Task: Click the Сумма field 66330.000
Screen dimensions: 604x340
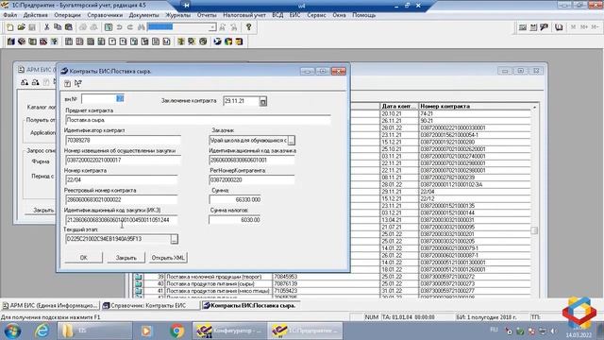Action: [x=235, y=199]
